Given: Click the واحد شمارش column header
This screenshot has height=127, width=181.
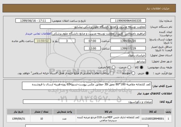Looking at the screenshot, I should pyautogui.click(x=64, y=112).
